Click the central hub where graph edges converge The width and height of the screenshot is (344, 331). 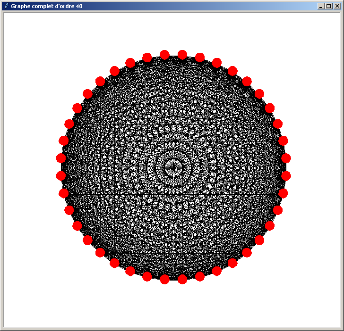click(173, 167)
